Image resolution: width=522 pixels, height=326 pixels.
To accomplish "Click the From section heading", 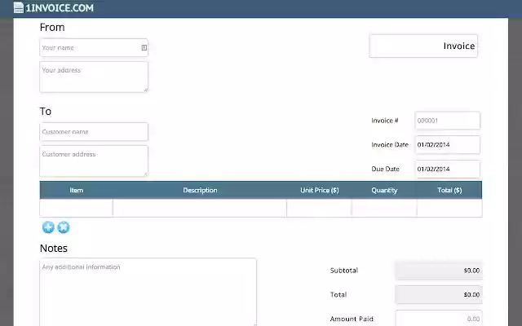I will point(52,27).
